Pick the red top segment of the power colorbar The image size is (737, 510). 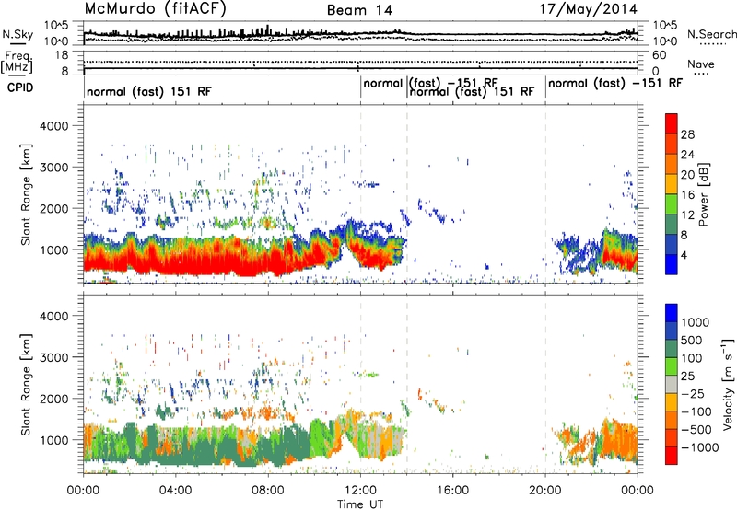pyautogui.click(x=672, y=124)
